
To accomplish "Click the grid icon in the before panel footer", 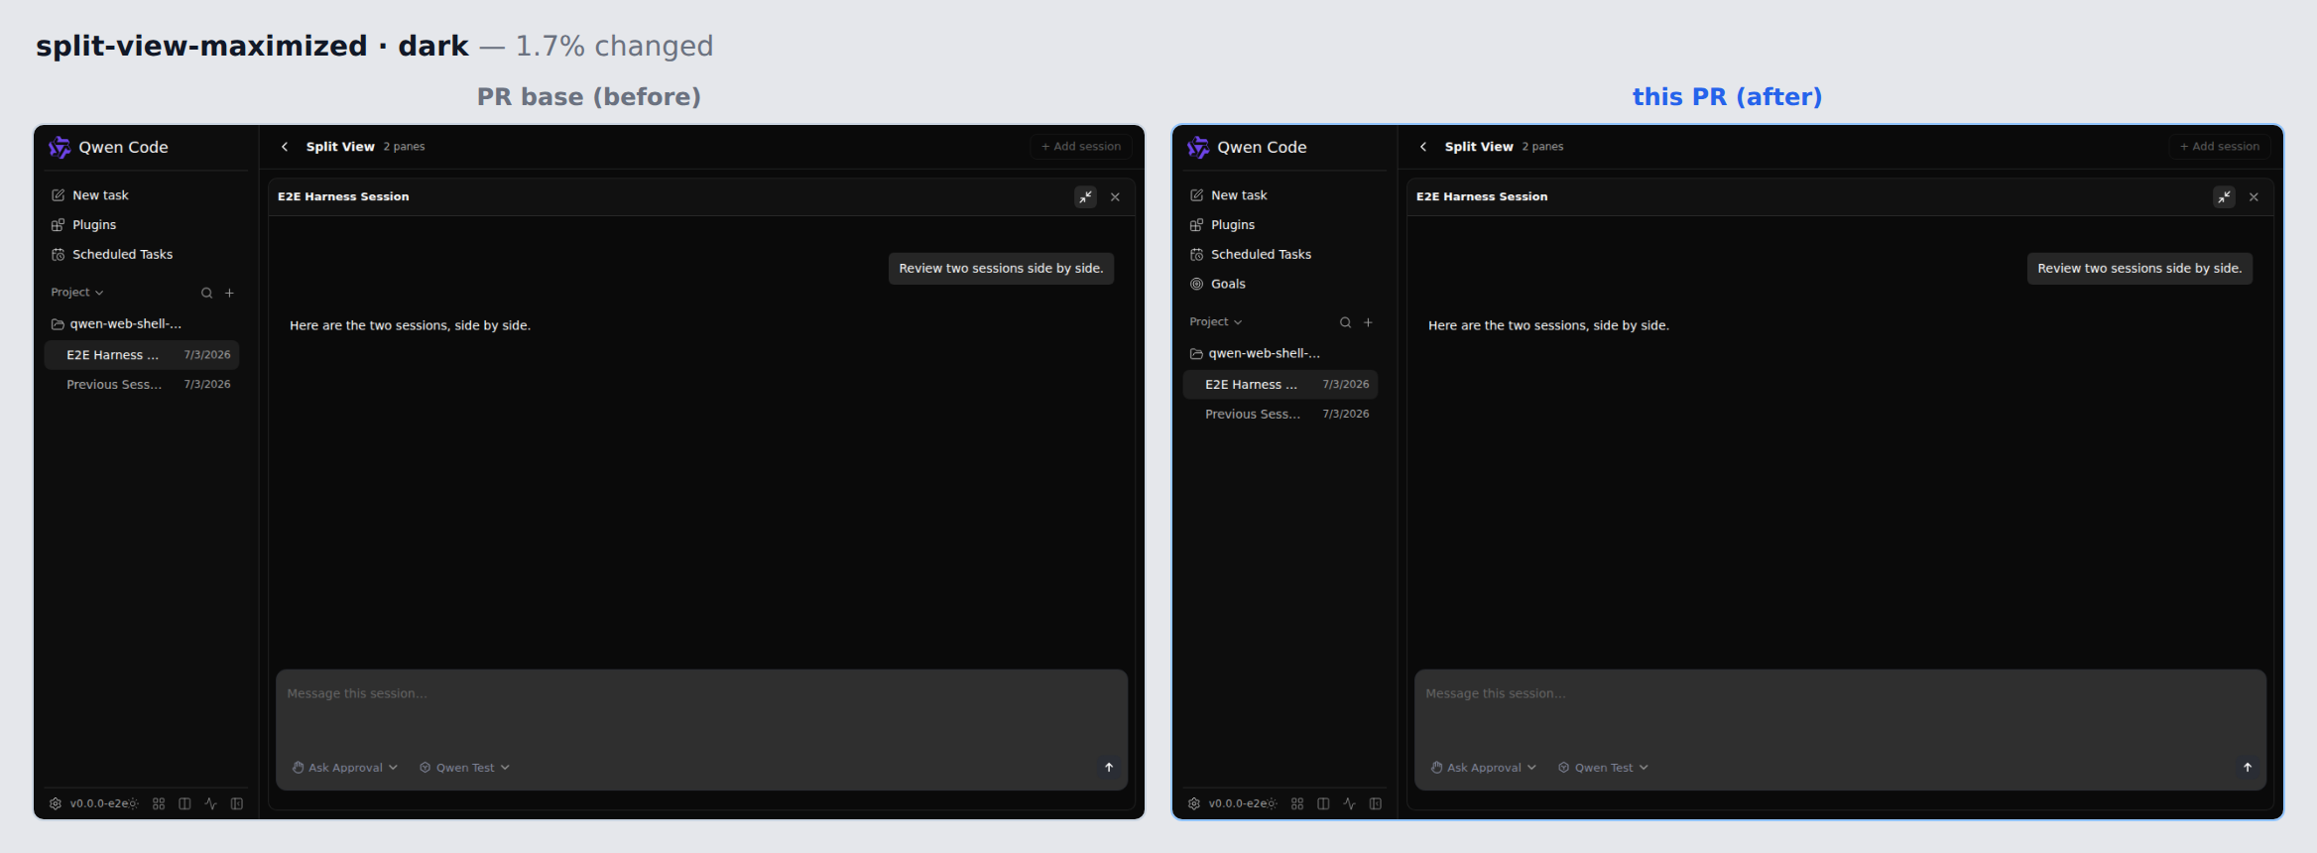I will pyautogui.click(x=159, y=803).
